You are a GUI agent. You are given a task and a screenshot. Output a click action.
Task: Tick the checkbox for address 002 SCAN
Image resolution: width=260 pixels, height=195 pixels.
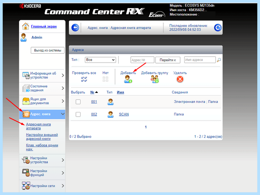pyautogui.click(x=78, y=114)
